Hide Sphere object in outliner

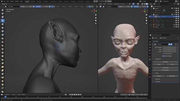pos(174,27)
